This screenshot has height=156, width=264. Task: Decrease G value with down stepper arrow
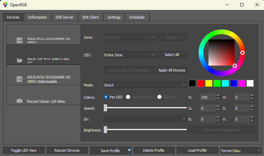(218, 110)
